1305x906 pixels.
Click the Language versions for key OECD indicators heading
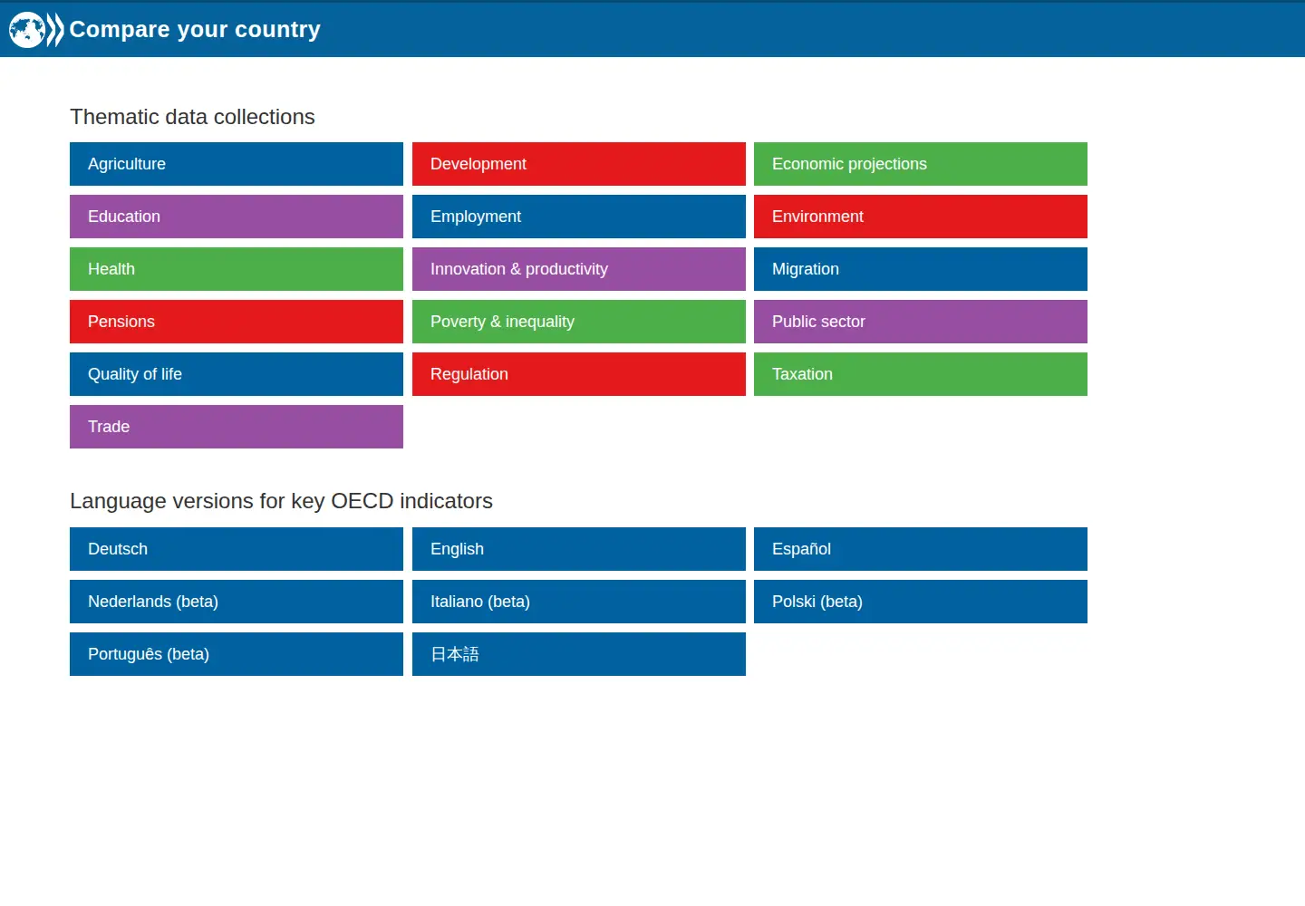[281, 501]
